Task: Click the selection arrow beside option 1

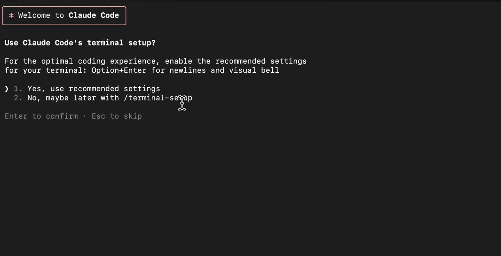Action: pos(7,89)
